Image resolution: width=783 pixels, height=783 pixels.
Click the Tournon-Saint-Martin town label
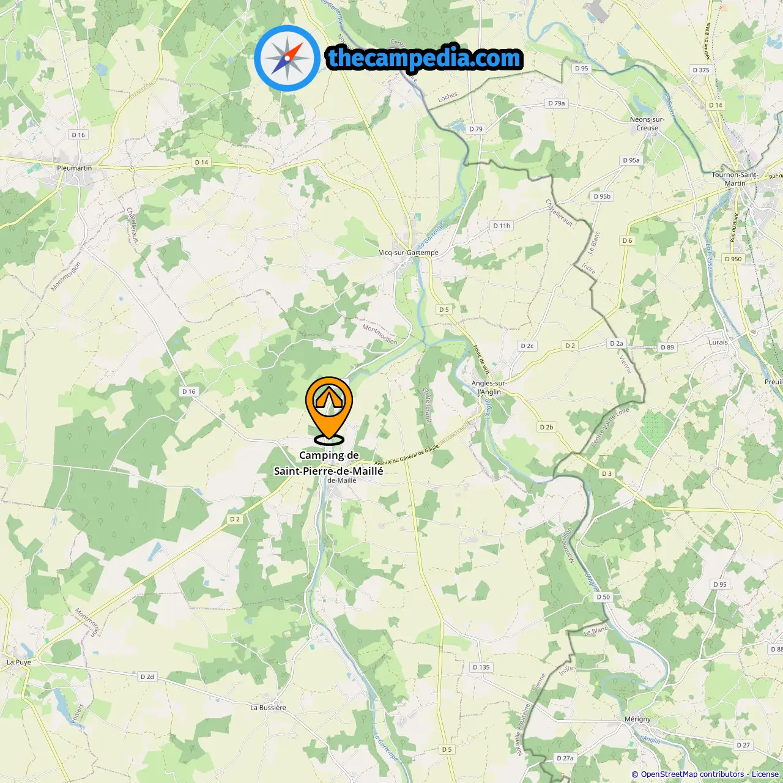pos(735,179)
